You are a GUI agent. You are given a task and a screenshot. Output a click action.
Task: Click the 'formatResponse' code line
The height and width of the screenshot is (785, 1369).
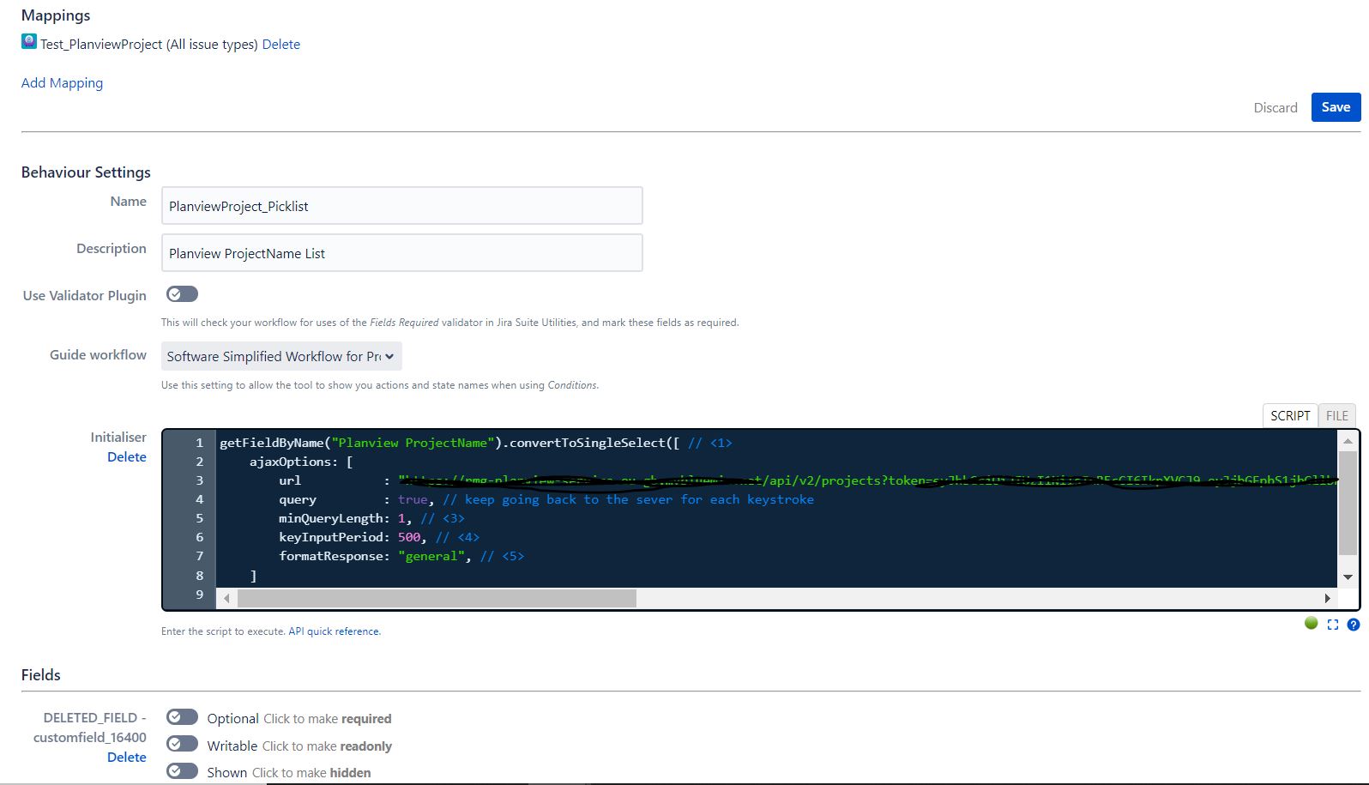(x=401, y=556)
